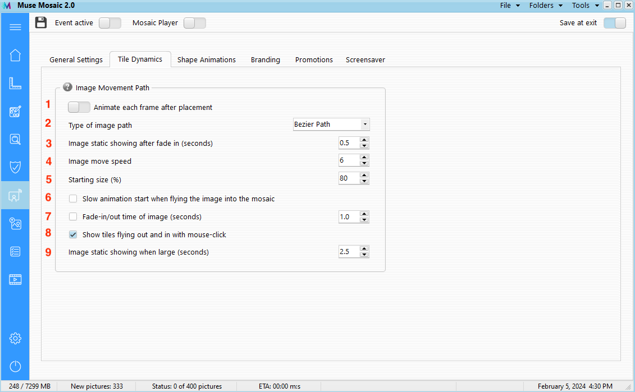635x392 pixels.
Task: Click the power icon in sidebar
Action: (x=15, y=366)
